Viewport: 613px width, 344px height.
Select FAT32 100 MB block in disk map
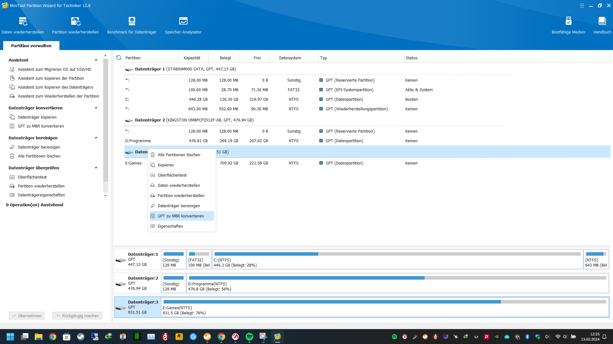[x=199, y=260]
